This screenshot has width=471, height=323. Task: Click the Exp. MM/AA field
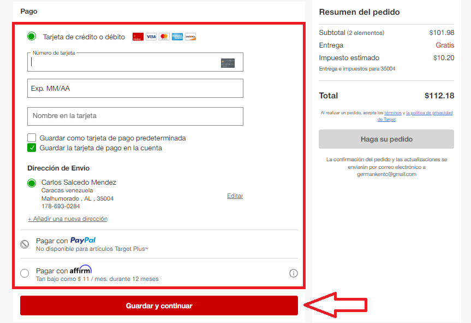(x=135, y=88)
